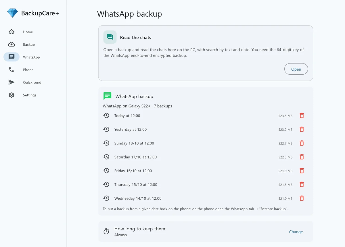Change how long to keep backups
Screen dimensions: 345x247
(296, 232)
